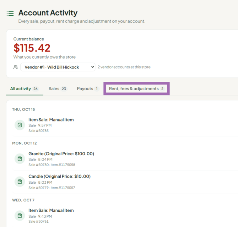The height and width of the screenshot is (227, 238).
Task: Click 'Sale · 8:03 PM' timestamp
Action: (x=40, y=182)
